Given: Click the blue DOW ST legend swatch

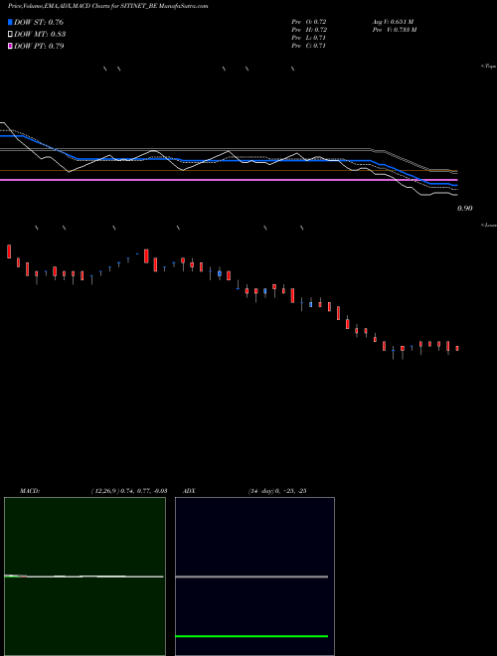Looking at the screenshot, I should point(10,22).
